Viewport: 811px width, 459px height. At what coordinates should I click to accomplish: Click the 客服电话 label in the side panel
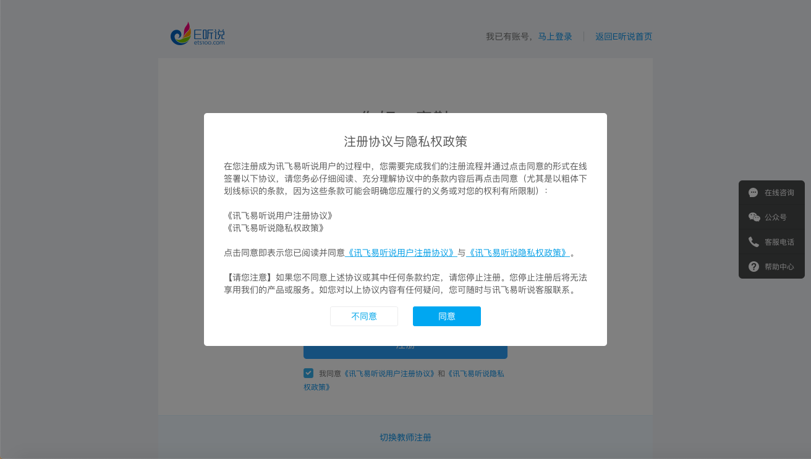point(779,242)
